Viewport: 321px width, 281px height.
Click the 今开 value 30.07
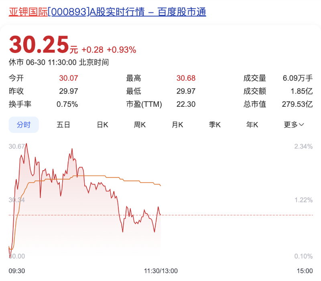(69, 78)
